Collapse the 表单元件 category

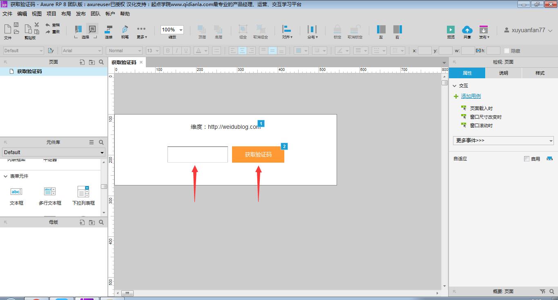(6, 176)
